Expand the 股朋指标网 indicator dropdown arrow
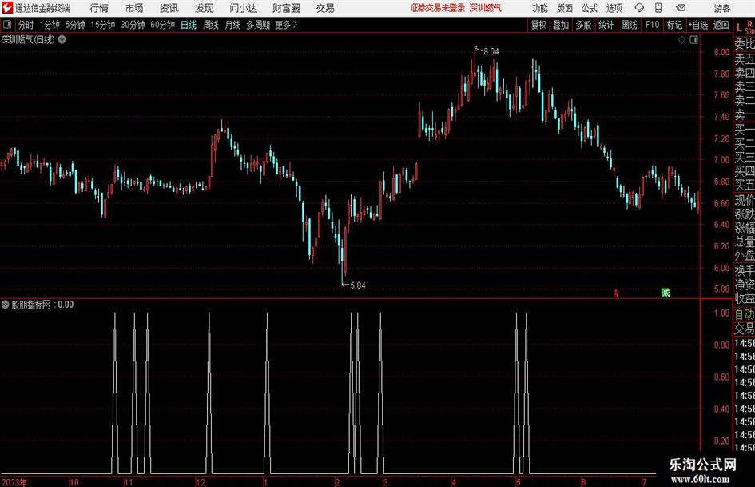Screen dimensions: 755x487 tap(6, 304)
